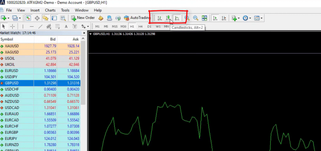Image resolution: width=321 pixels, height=151 pixels.
Task: Open the Insert menu
Action: point(35,10)
